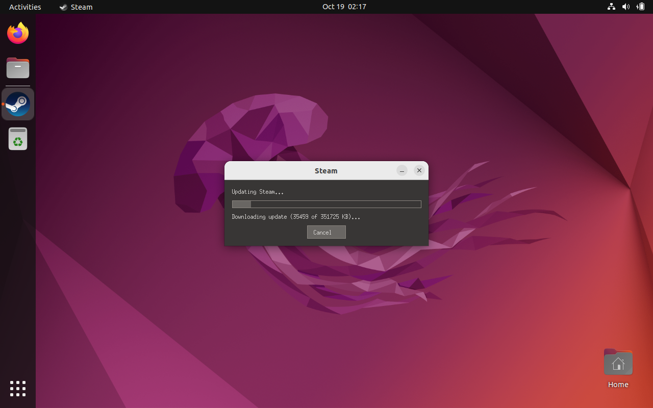Open the Steam app menu in top bar
This screenshot has height=408, width=653.
pyautogui.click(x=76, y=7)
